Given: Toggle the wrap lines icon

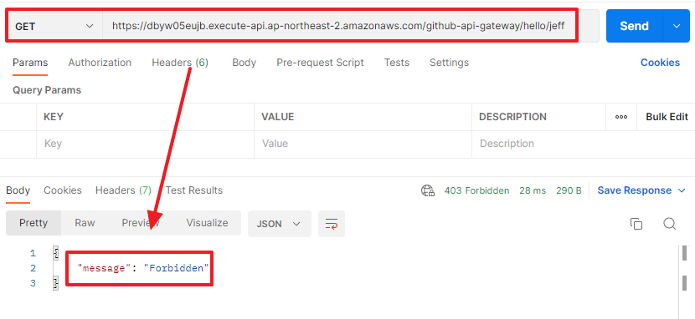Looking at the screenshot, I should tap(332, 224).
